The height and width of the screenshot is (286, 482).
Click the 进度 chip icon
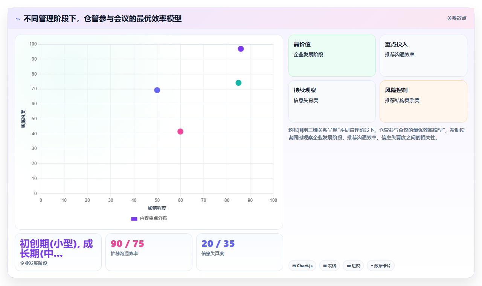(x=349, y=266)
